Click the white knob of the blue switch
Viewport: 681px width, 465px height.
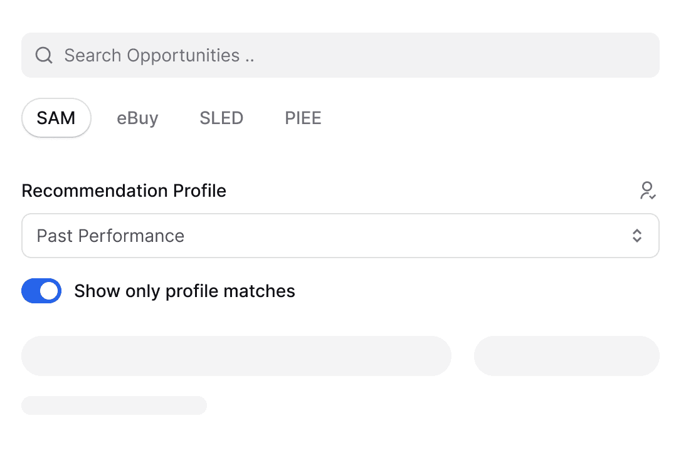tap(50, 291)
